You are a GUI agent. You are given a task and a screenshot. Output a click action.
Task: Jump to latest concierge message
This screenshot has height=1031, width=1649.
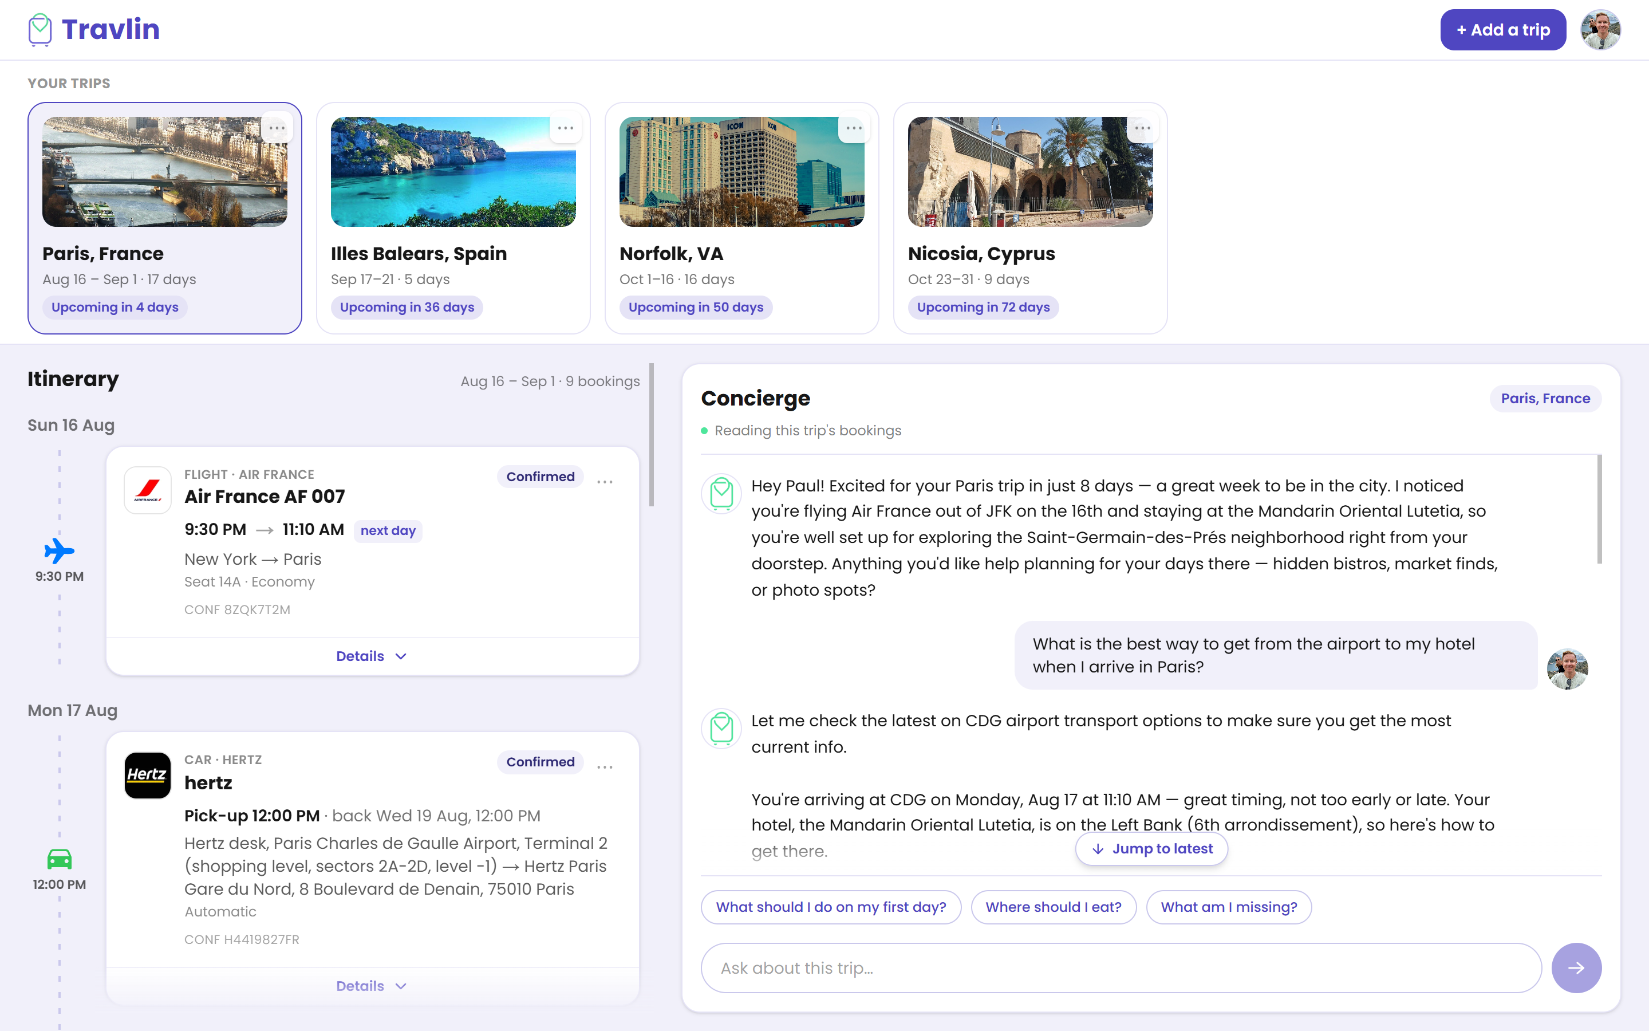pos(1151,849)
